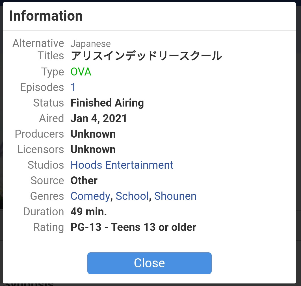Close the Information dialog

pyautogui.click(x=149, y=263)
